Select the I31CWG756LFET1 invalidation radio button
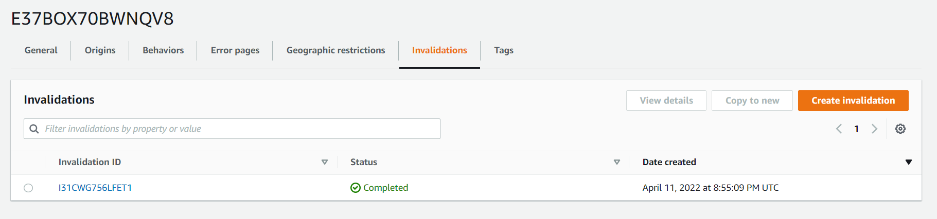 pos(28,188)
